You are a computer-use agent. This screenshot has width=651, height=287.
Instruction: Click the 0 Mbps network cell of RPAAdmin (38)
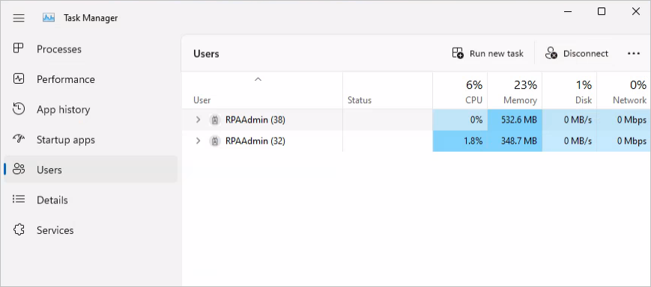pos(624,120)
